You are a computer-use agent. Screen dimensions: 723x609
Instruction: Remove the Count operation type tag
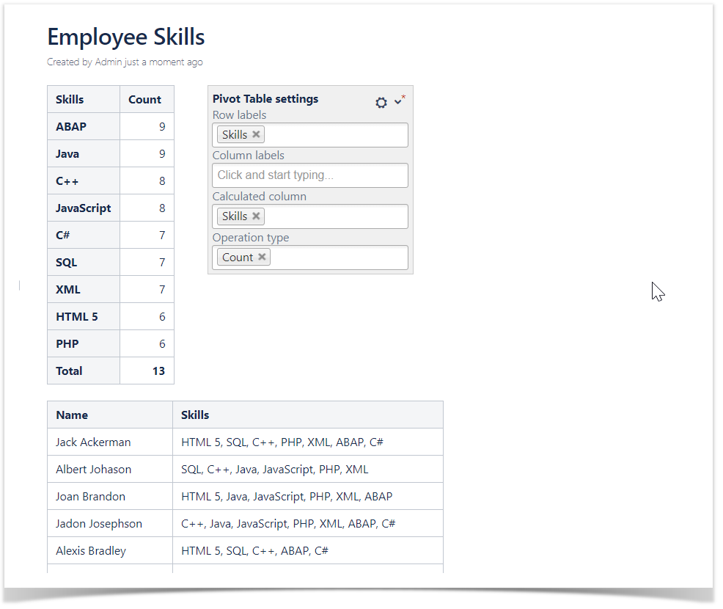tap(262, 258)
